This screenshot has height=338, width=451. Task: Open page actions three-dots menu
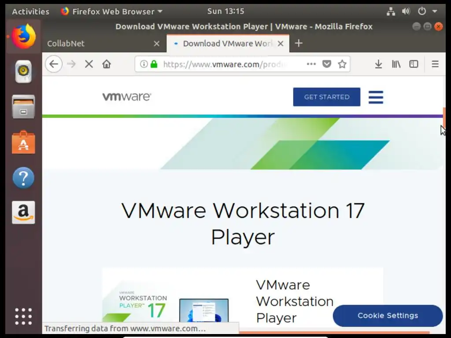(311, 64)
